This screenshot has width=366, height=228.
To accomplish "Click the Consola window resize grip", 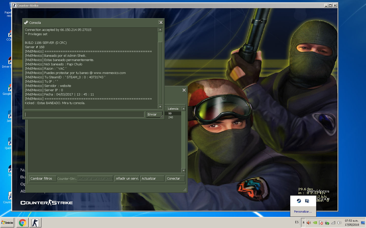I will tap(162, 117).
